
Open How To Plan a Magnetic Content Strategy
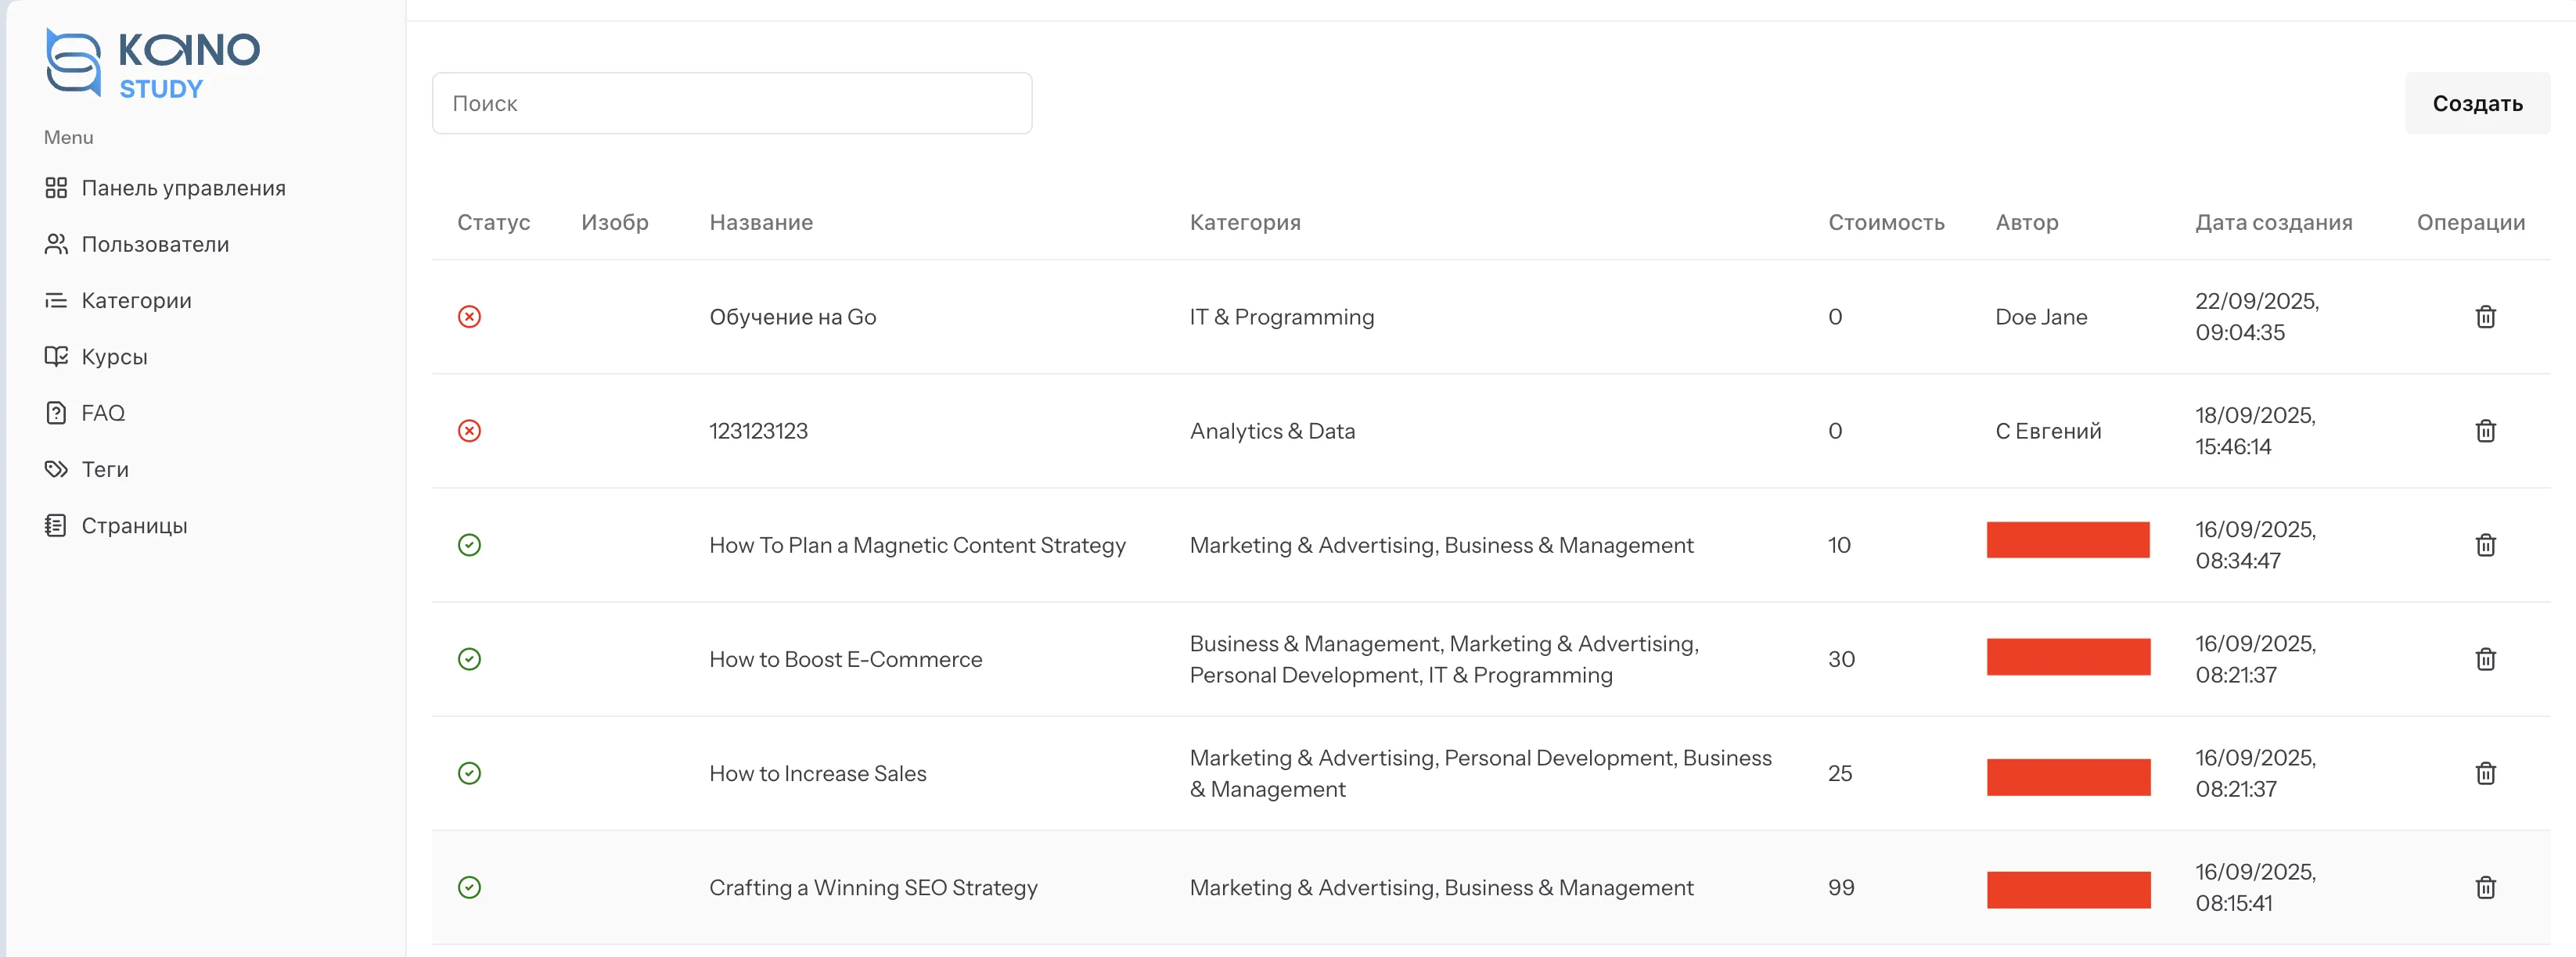tap(916, 546)
